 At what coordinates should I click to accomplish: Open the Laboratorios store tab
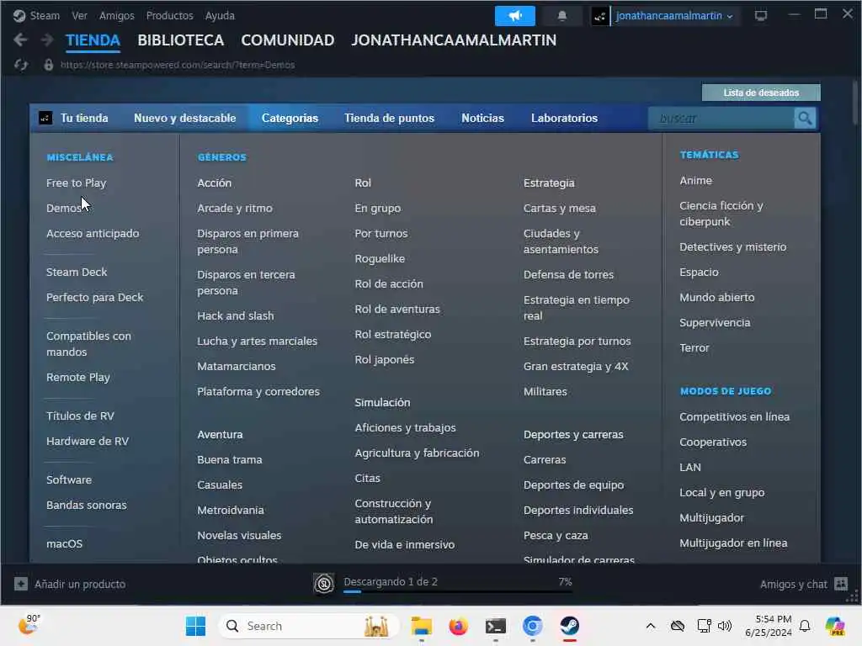564,118
